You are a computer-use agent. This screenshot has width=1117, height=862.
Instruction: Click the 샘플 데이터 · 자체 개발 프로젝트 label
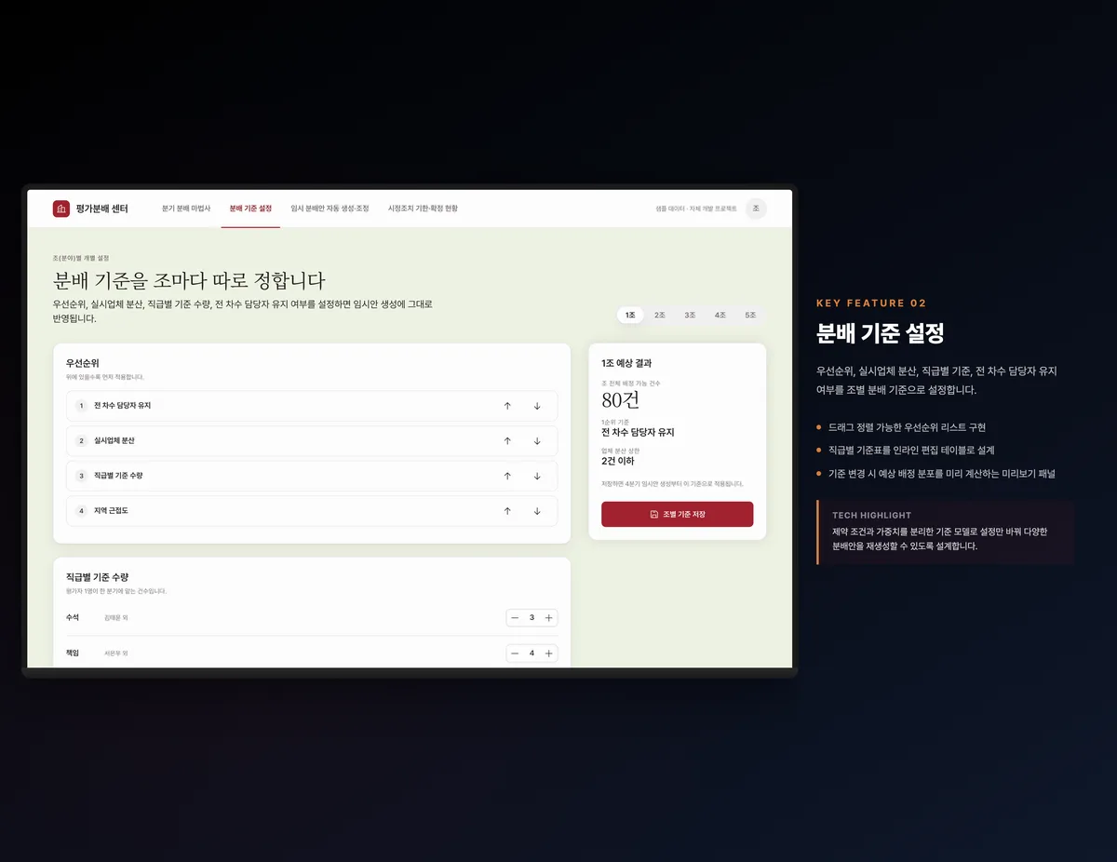pyautogui.click(x=695, y=209)
